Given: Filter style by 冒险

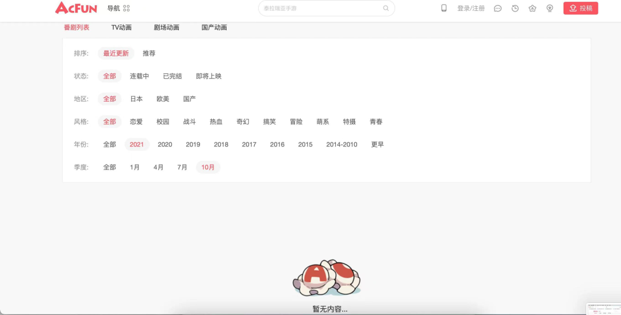Looking at the screenshot, I should [296, 122].
